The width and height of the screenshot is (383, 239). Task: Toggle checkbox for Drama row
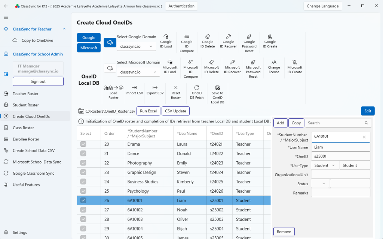click(83, 144)
